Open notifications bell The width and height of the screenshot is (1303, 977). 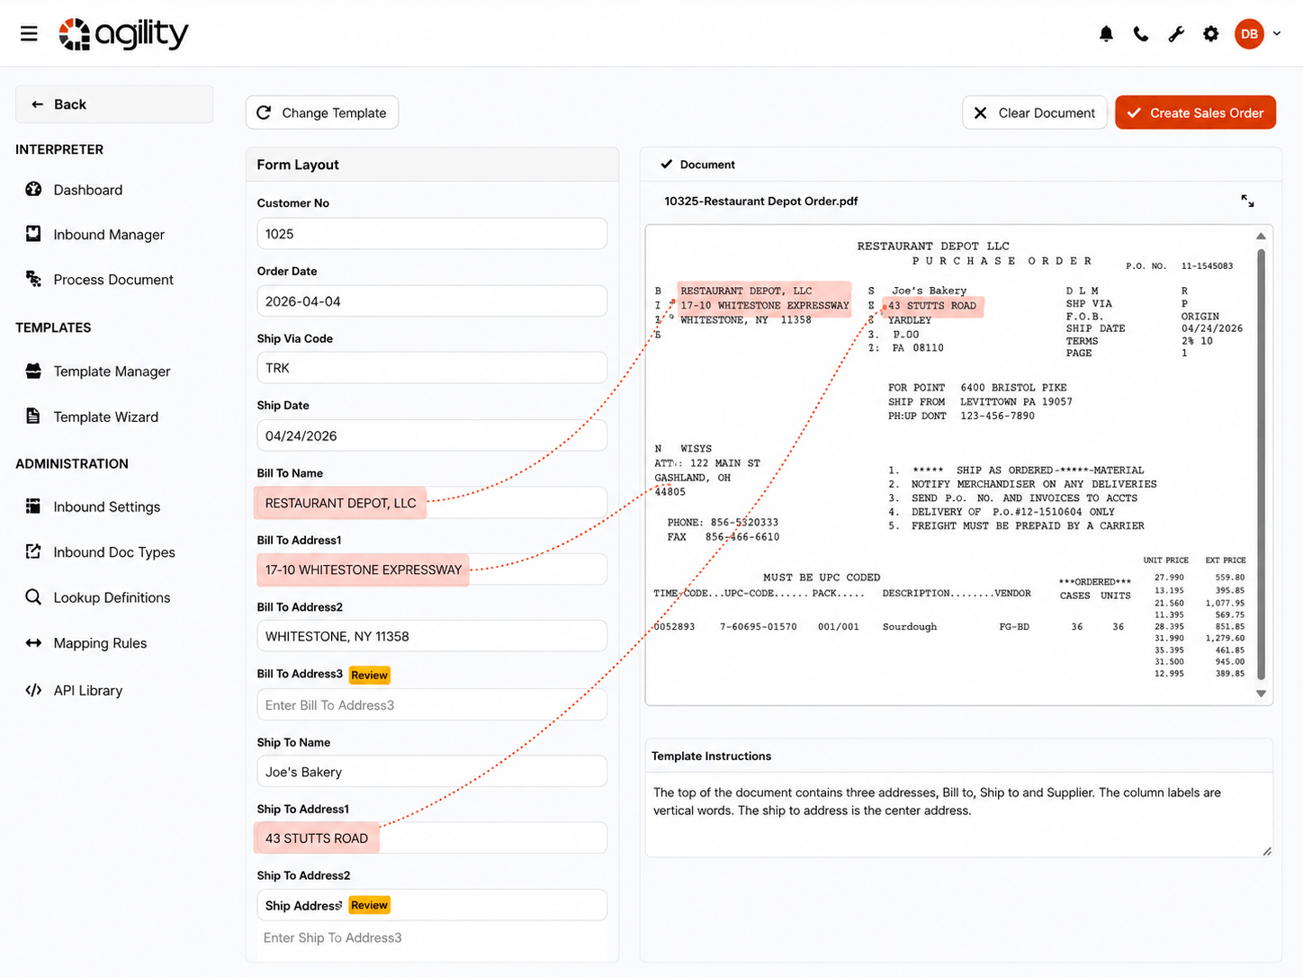point(1106,34)
